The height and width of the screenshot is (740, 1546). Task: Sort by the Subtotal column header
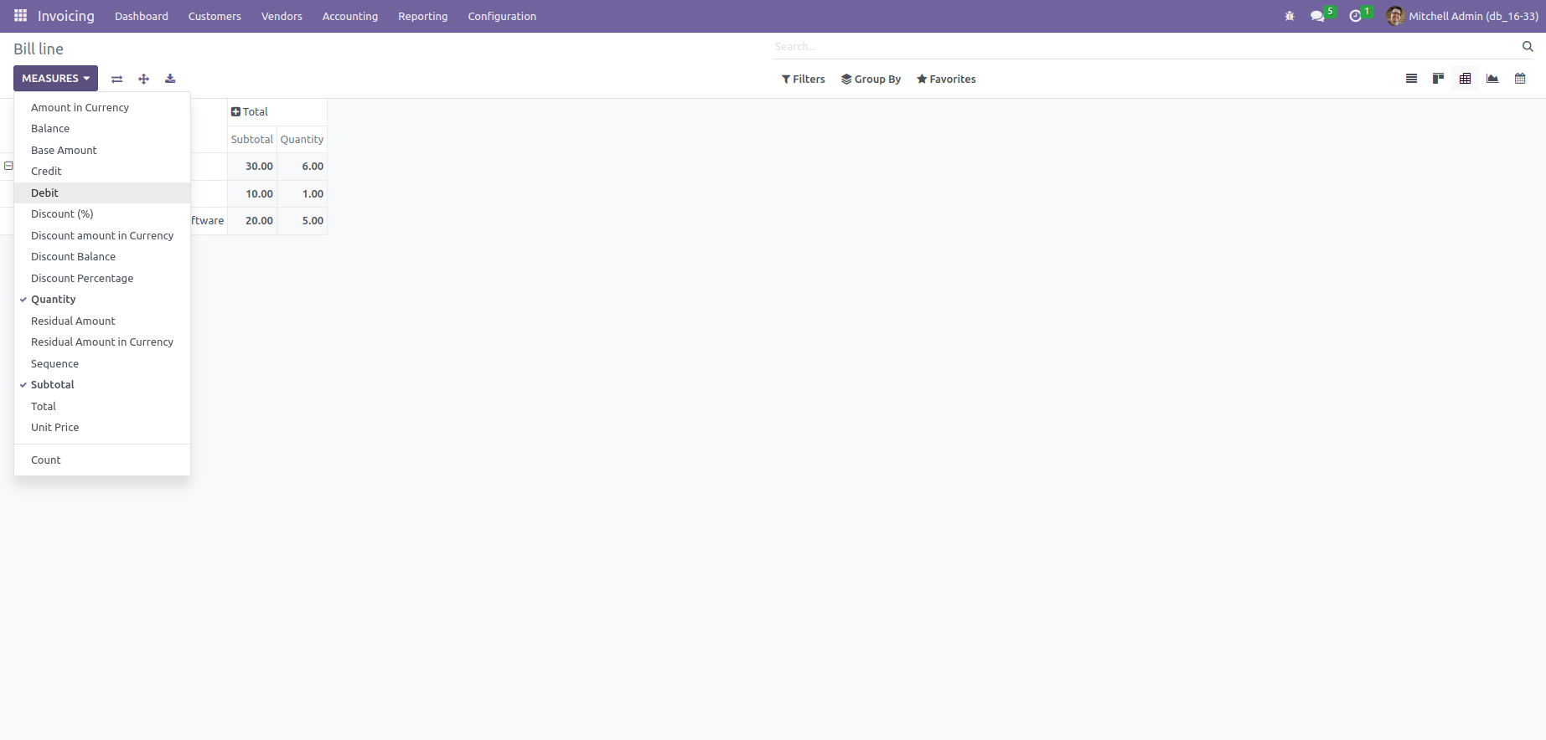[252, 139]
